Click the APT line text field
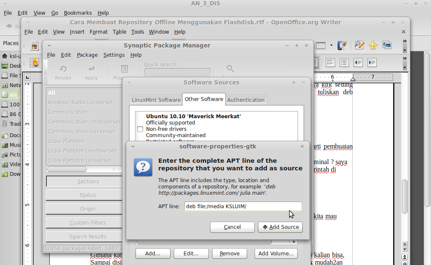Image resolution: width=431 pixels, height=265 pixels. (243, 206)
